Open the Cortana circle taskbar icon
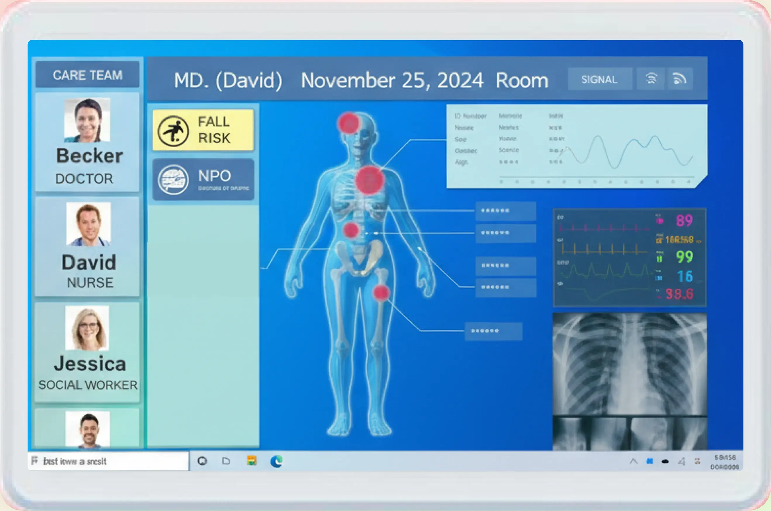771x511 pixels. point(202,461)
